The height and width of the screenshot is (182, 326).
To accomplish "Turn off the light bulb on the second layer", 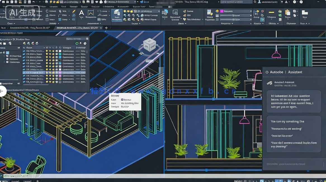I will (47, 54).
